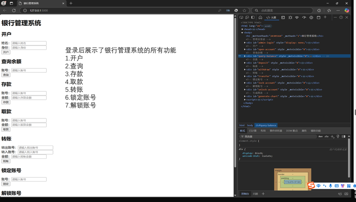Toggle the DevTools activity bar sidebar icon
356x202 pixels.
click(253, 17)
